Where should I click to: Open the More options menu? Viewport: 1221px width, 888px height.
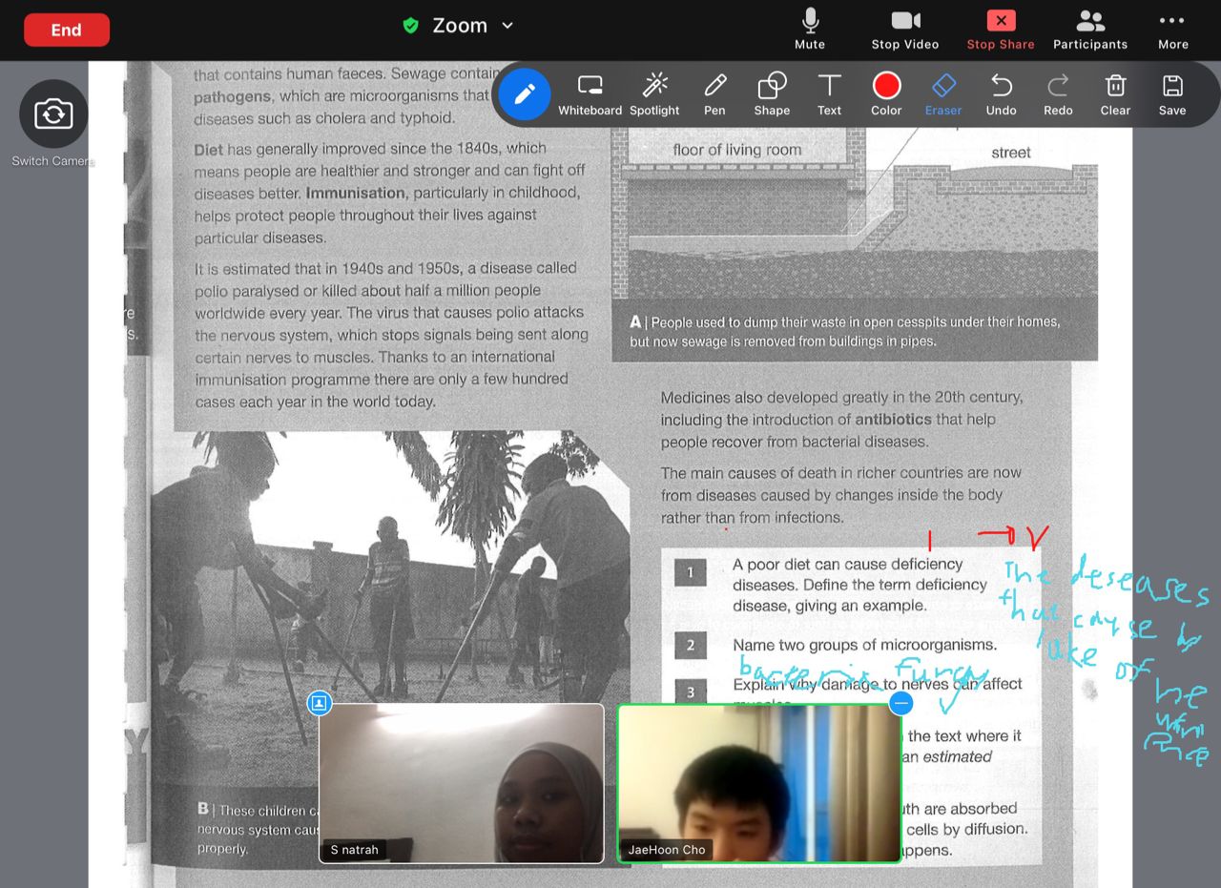click(1172, 30)
